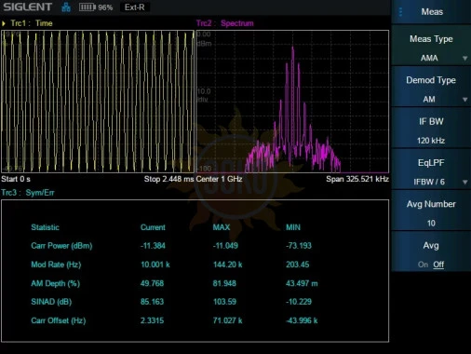Click the SINAD MAX value 103.59
This screenshot has height=354, width=471.
[x=224, y=302]
